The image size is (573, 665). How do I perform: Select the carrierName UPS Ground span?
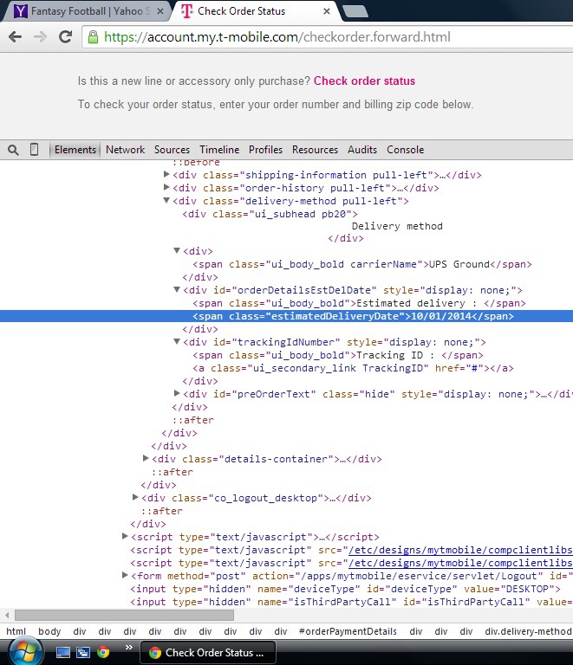pos(362,265)
